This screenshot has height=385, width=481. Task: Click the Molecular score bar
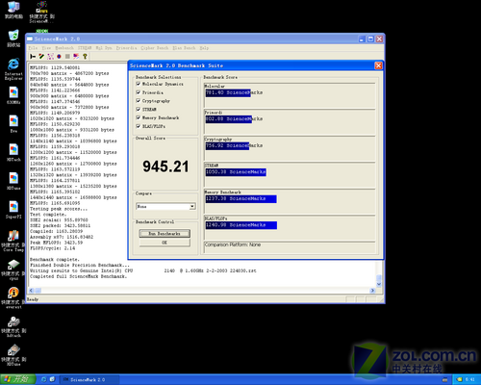(x=228, y=92)
